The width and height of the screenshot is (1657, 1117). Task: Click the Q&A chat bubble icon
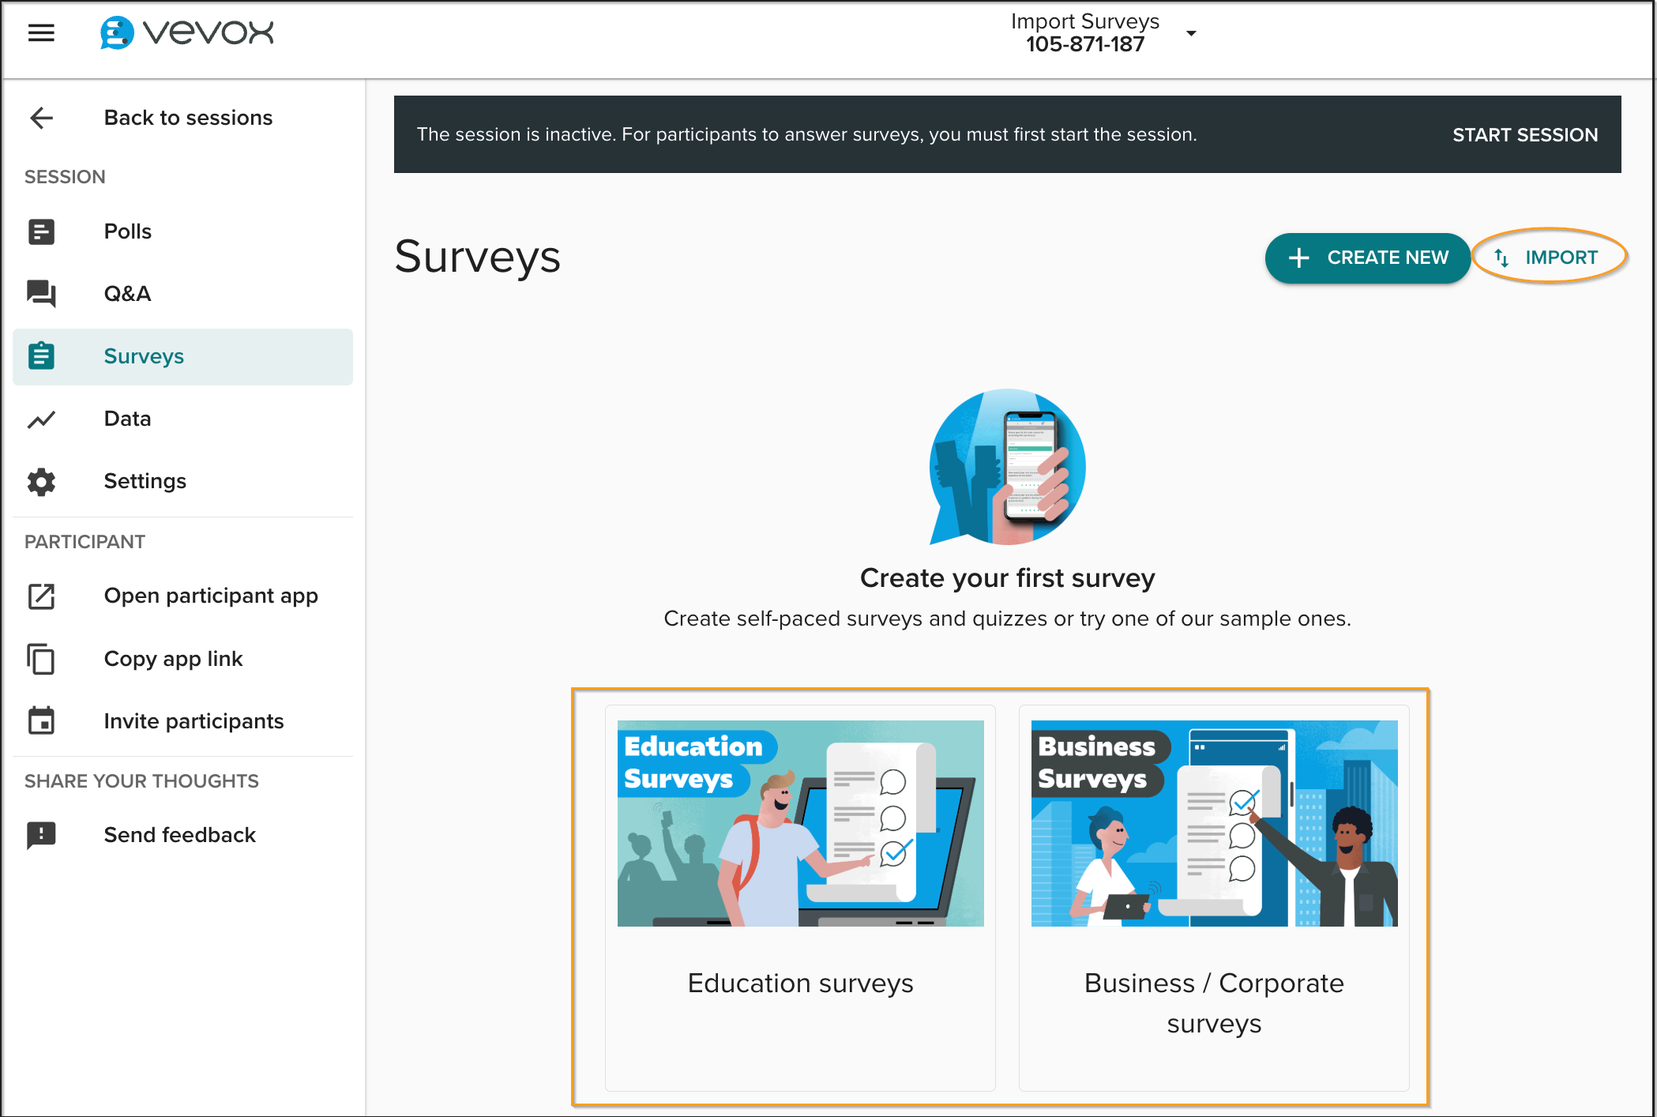[41, 294]
